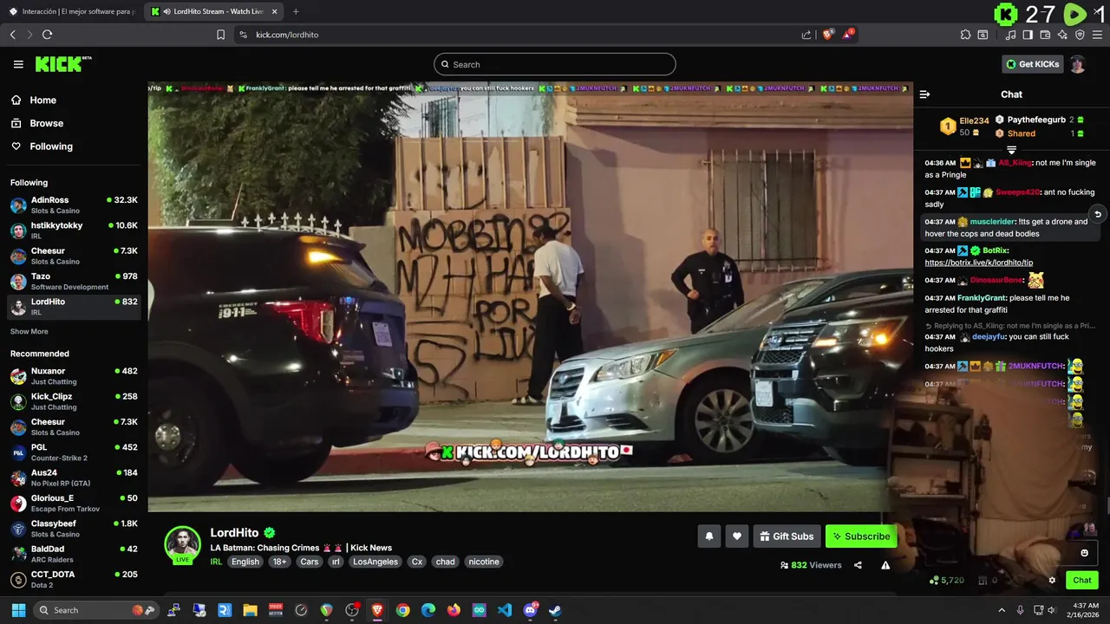Open BaldDad ARC Raiders channel
The image size is (1110, 624).
(x=74, y=554)
